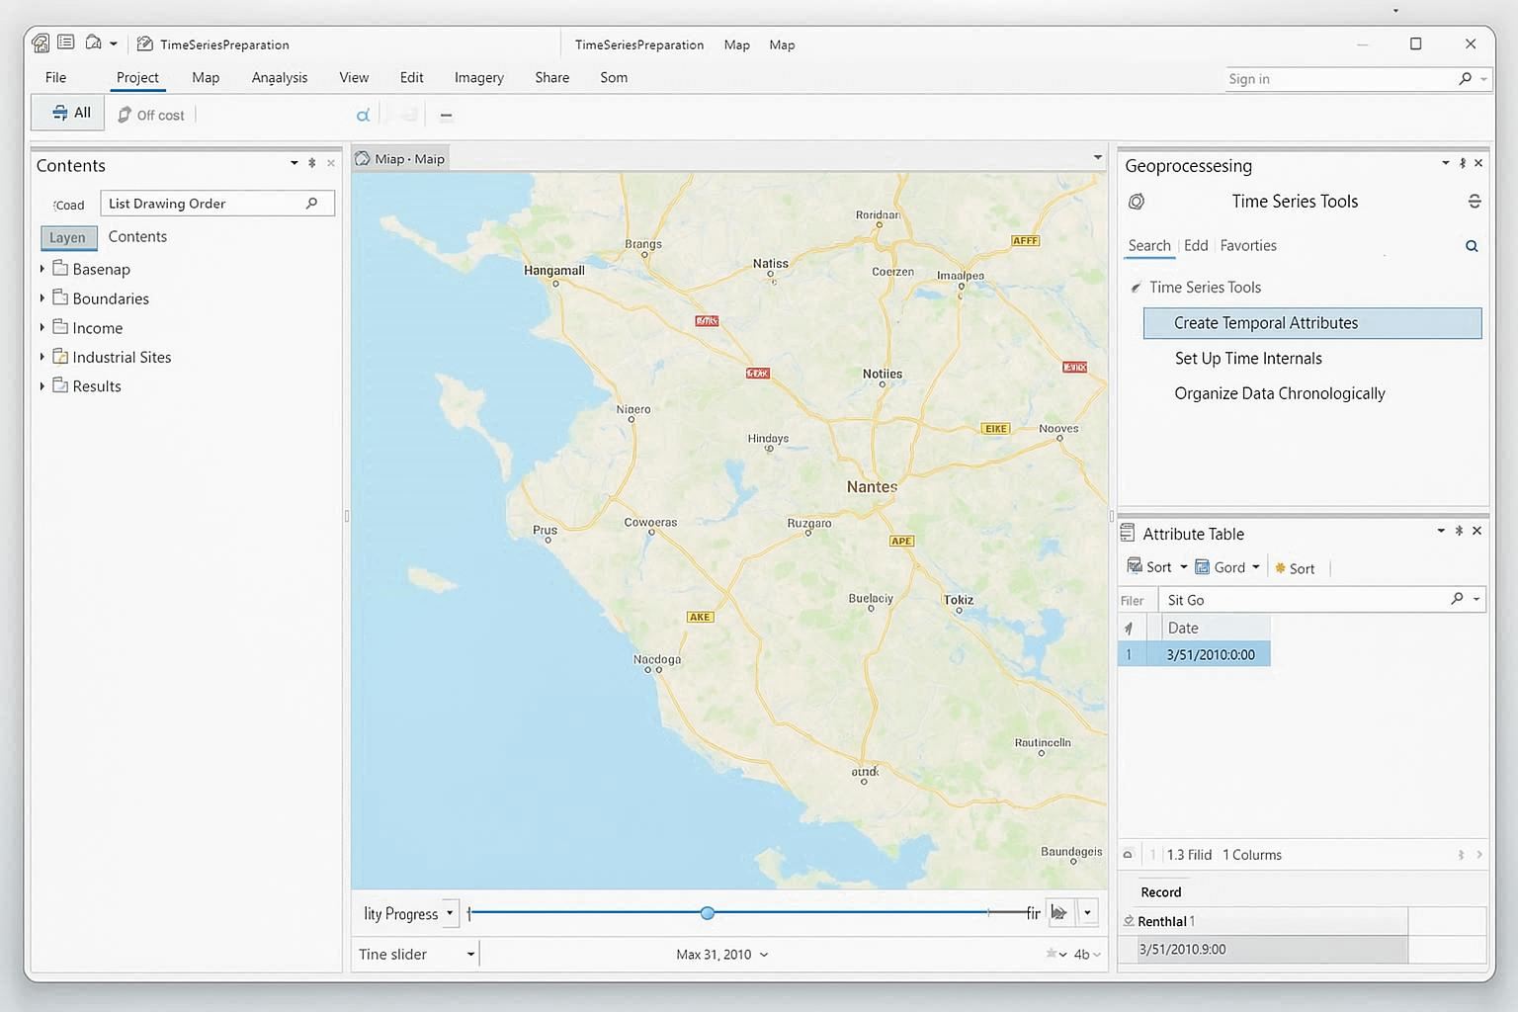Click the search magnifier in Geoprocessing panel
The width and height of the screenshot is (1518, 1012).
[1472, 245]
